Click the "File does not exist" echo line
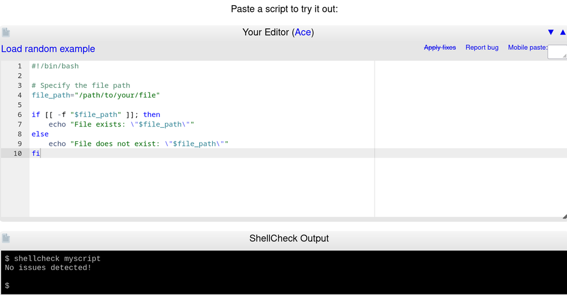The image size is (567, 295). [138, 144]
